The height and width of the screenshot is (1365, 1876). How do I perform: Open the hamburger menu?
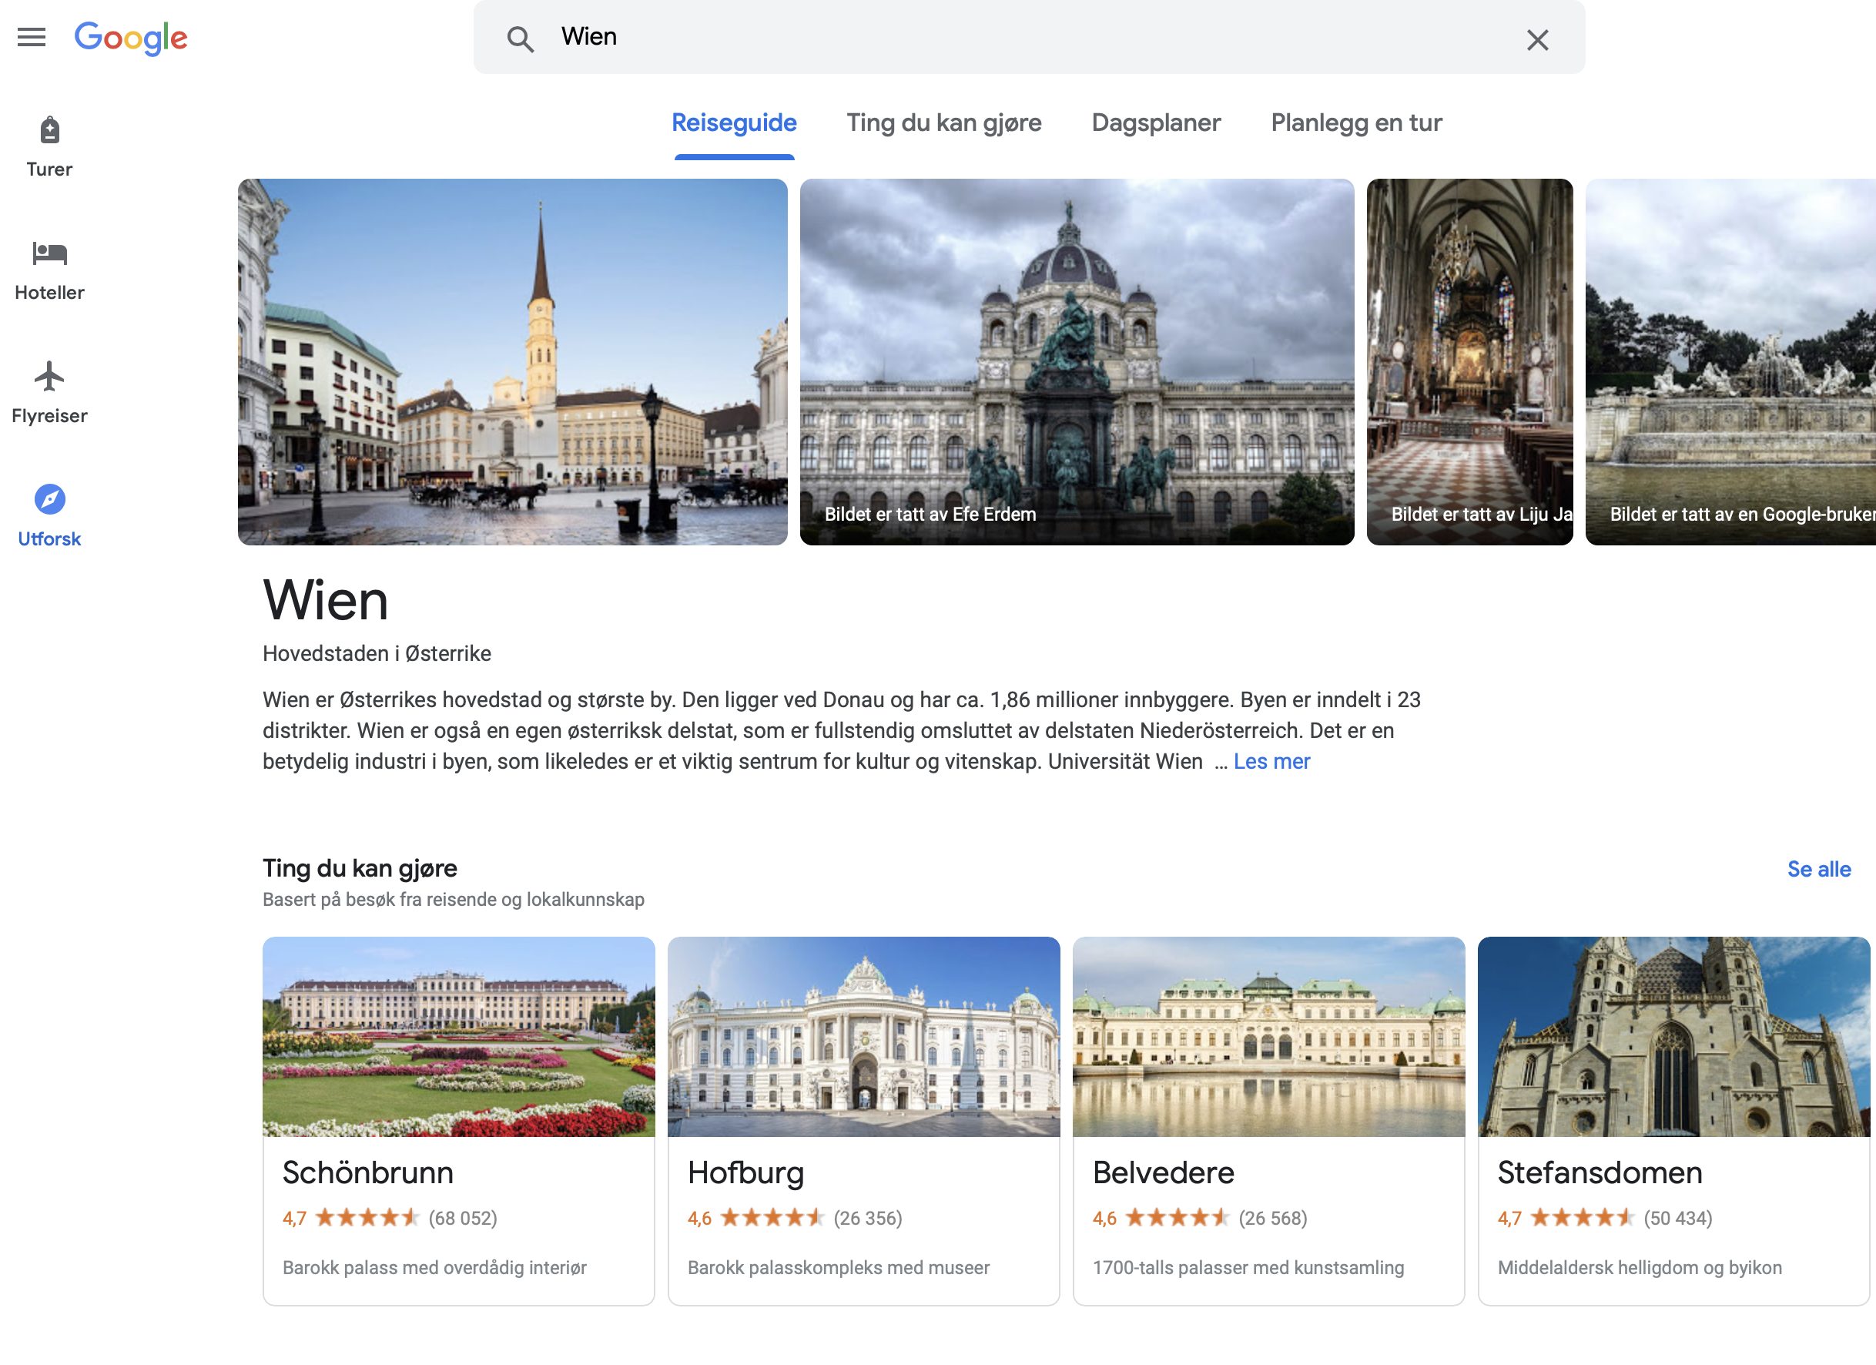(x=31, y=36)
